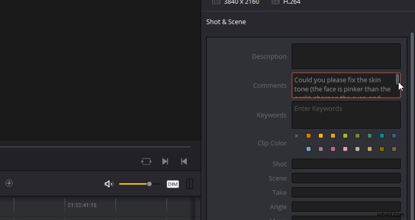Click the Description label
415x220 pixels.
269,57
